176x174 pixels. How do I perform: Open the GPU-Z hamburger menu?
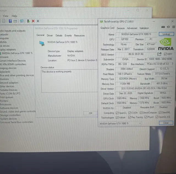pos(174,27)
